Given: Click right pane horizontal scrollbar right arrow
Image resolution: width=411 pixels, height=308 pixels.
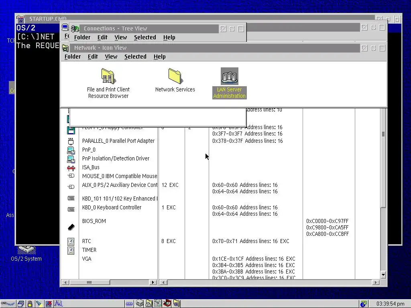Looking at the screenshot, I should [x=375, y=282].
